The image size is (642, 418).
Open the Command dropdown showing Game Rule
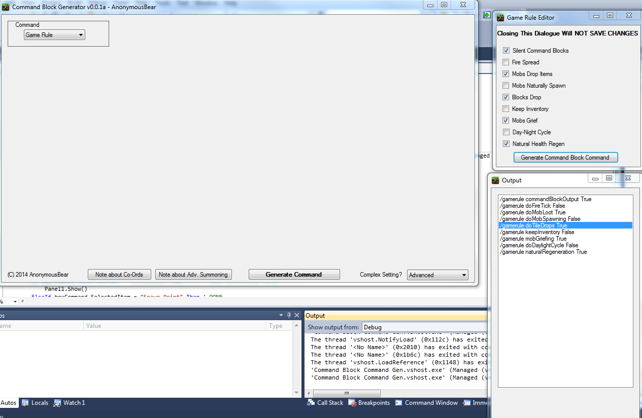coord(54,35)
